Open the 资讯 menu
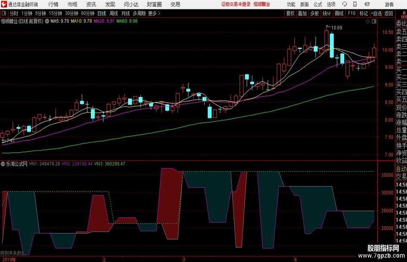The height and width of the screenshot is (262, 407). tap(91, 4)
